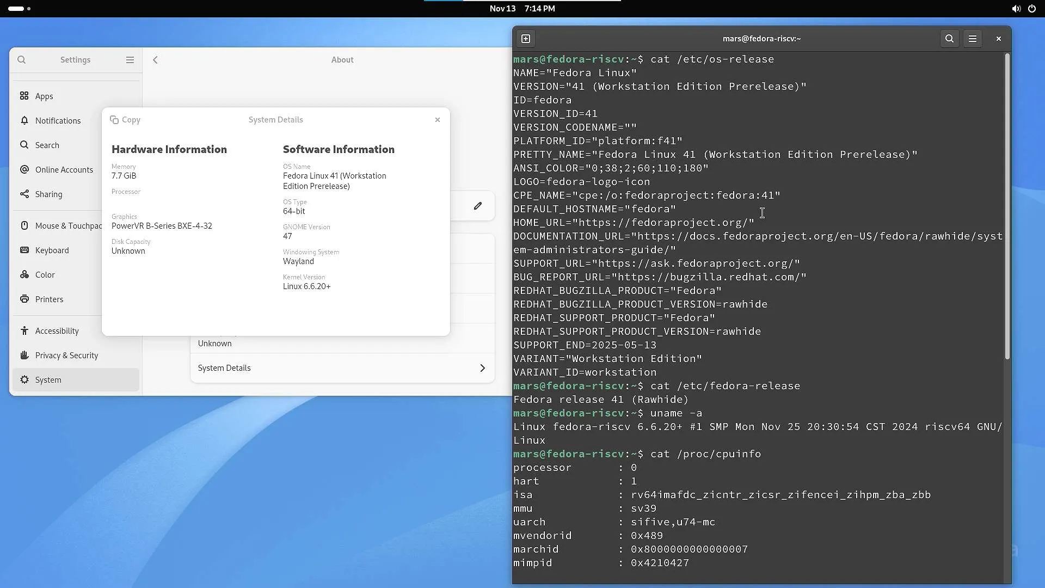This screenshot has height=588, width=1045.
Task: Open the Settings hamburger menu
Action: coord(130,60)
